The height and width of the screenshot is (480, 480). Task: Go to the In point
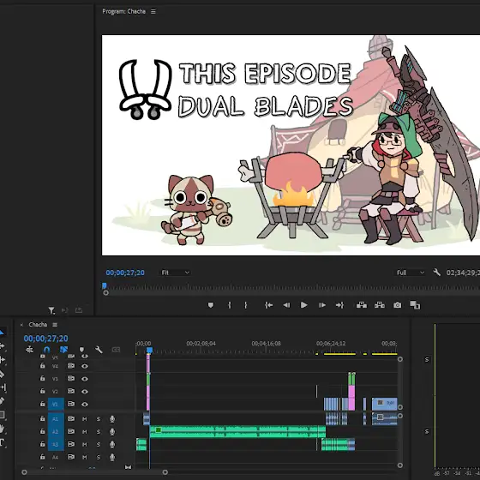pyautogui.click(x=268, y=305)
